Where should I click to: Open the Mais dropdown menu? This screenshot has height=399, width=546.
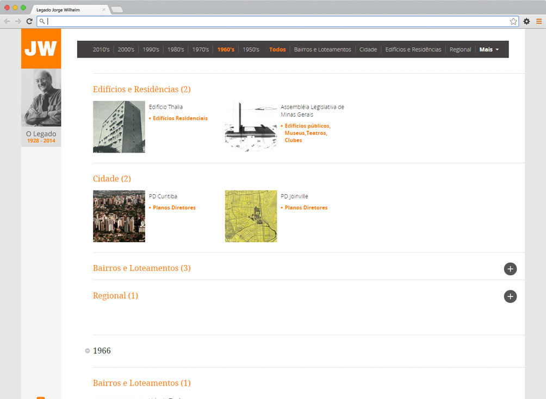(x=489, y=49)
